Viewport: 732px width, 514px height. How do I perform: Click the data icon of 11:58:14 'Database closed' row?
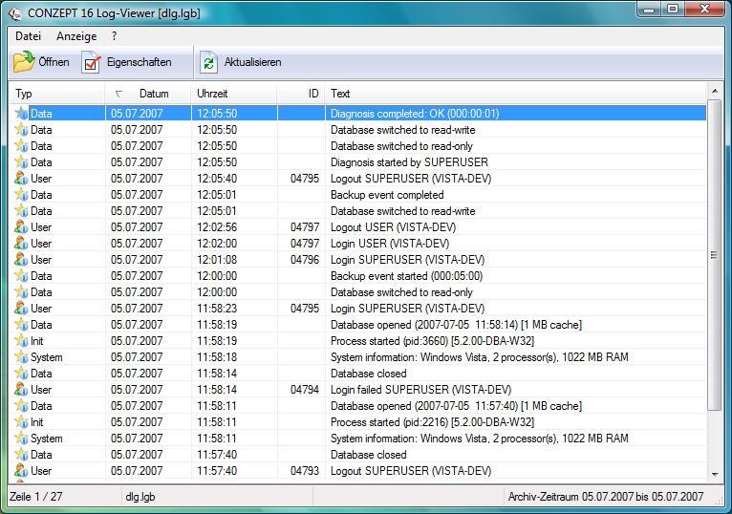21,374
